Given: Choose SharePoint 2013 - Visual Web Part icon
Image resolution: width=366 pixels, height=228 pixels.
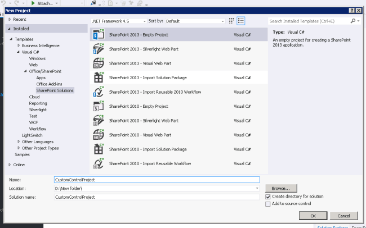Looking at the screenshot, I should tap(98, 63).
